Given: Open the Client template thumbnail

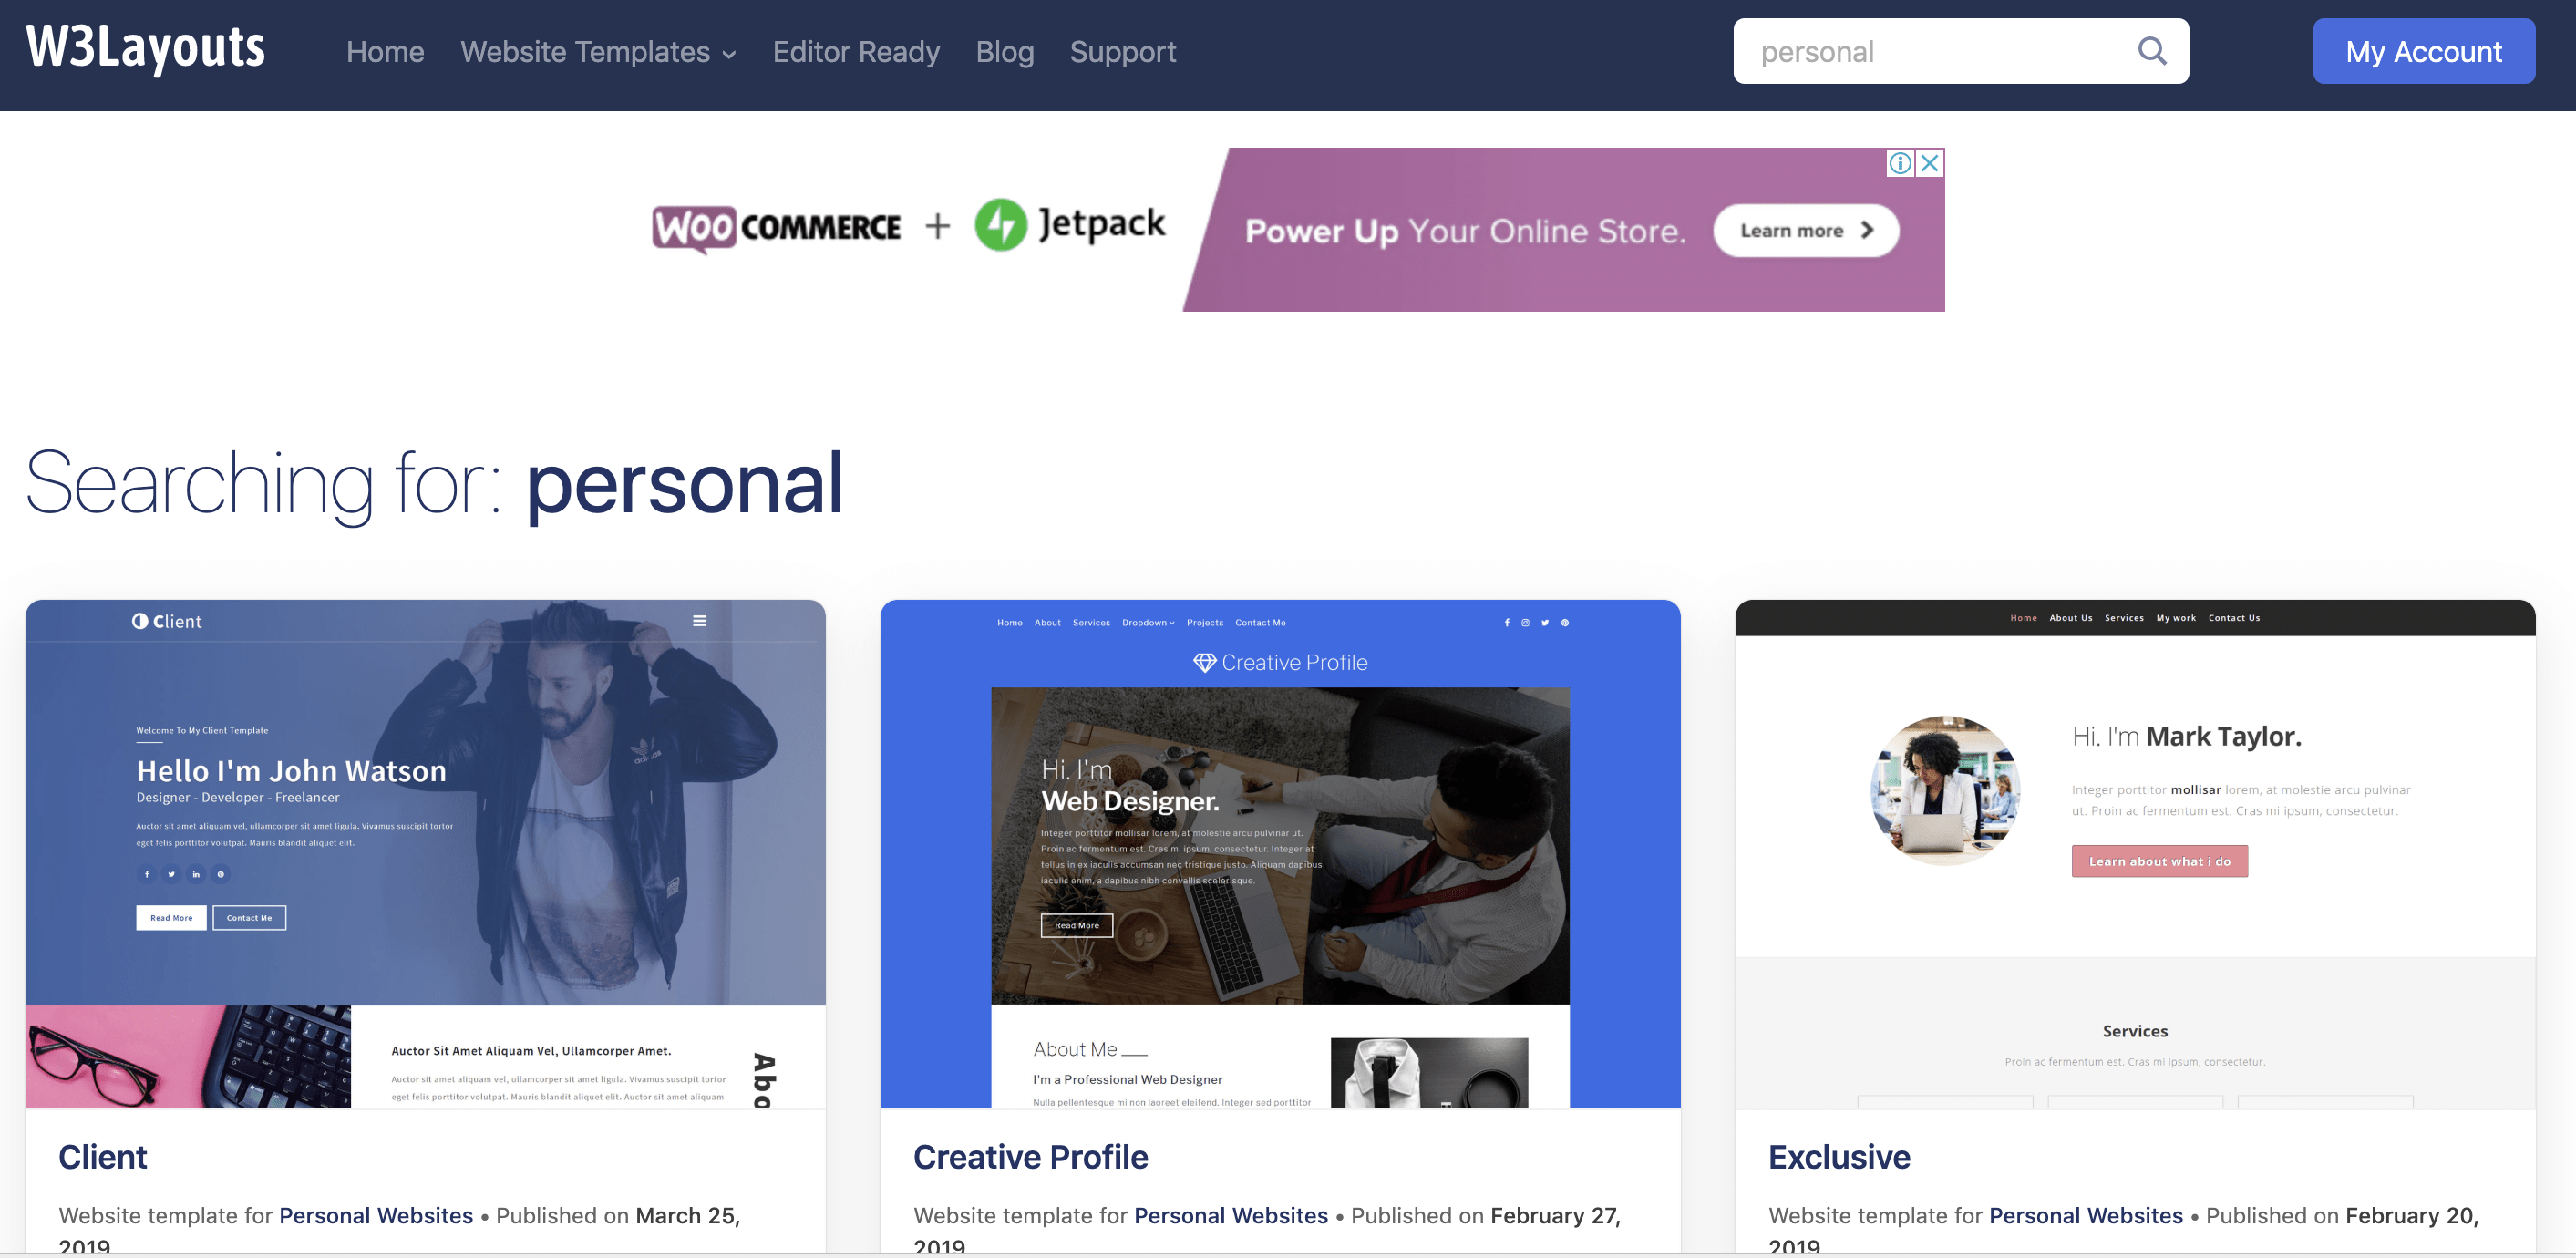Looking at the screenshot, I should [x=426, y=854].
